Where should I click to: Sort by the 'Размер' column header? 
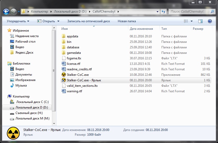[198, 29]
